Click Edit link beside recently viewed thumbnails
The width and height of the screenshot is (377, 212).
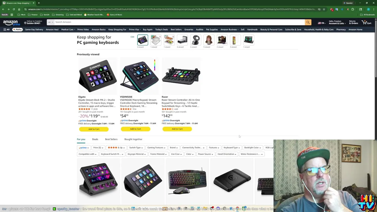tap(132, 37)
